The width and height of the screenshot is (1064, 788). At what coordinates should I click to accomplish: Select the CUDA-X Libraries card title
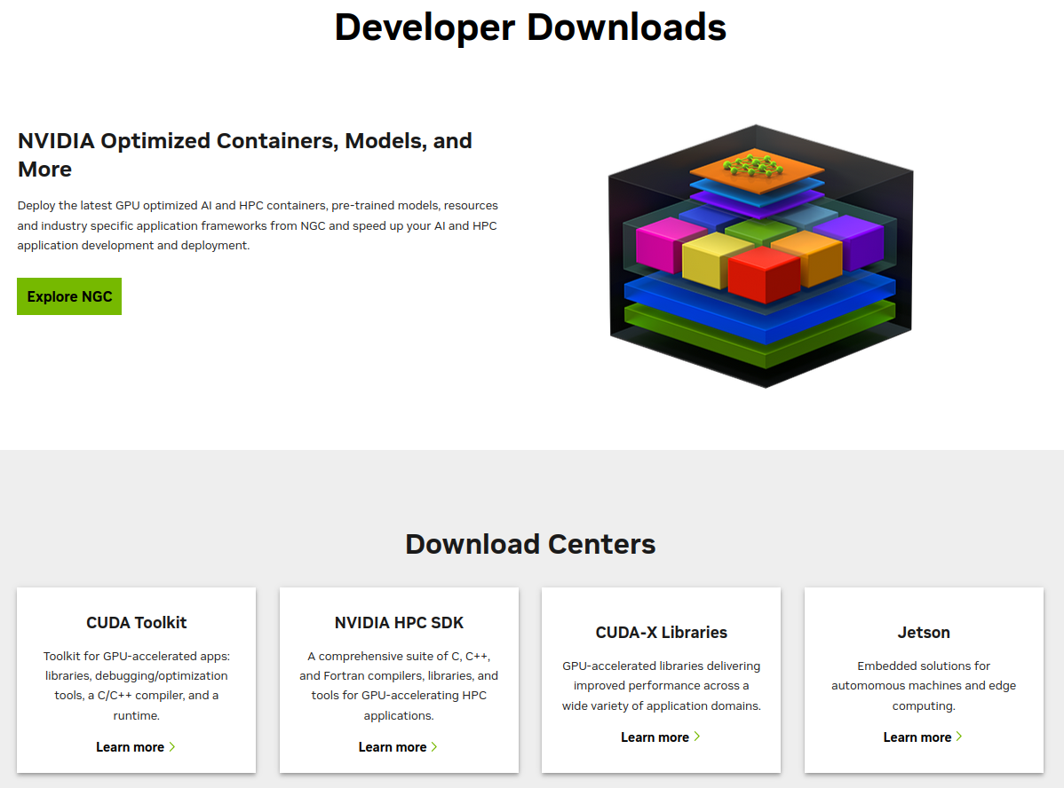click(661, 633)
